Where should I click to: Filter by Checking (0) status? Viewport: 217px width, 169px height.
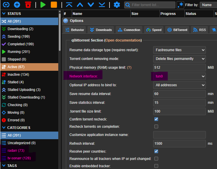pos(29,105)
